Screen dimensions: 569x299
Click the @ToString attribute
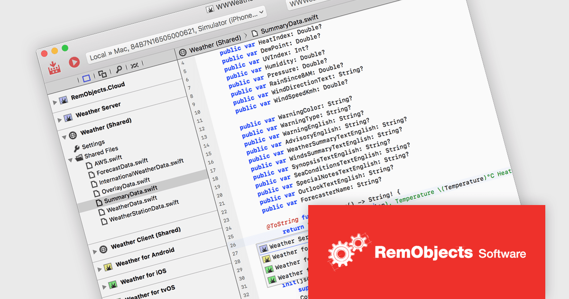(x=283, y=223)
